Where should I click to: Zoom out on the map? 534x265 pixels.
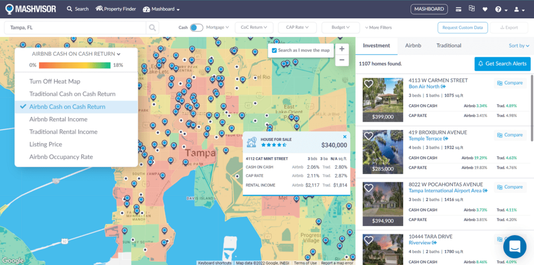[342, 60]
